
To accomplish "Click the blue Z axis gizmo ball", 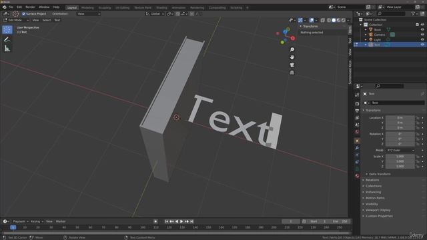I will point(285,32).
